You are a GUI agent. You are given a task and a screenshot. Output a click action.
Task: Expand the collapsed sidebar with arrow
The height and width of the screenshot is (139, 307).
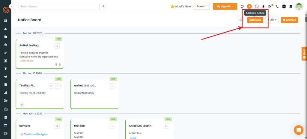tap(11, 6)
